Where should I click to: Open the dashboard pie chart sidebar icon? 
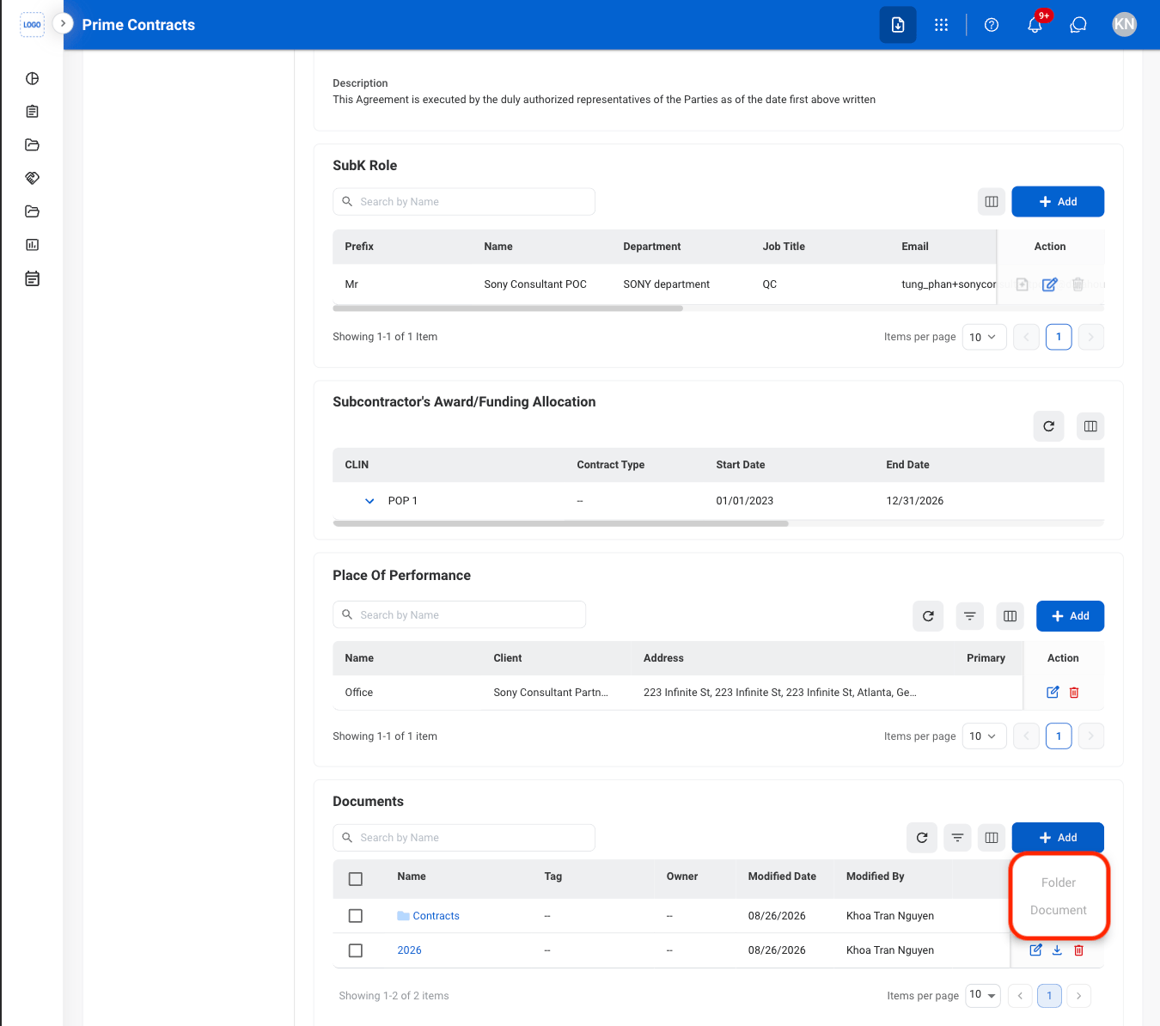click(33, 78)
